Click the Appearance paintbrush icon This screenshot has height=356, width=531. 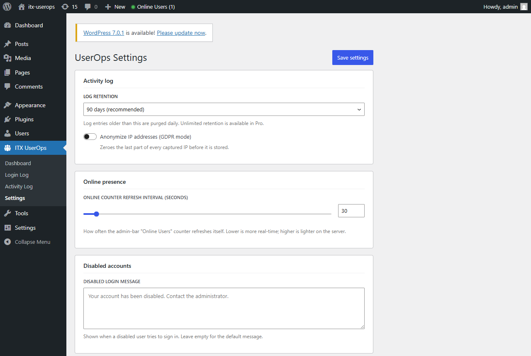coord(7,105)
